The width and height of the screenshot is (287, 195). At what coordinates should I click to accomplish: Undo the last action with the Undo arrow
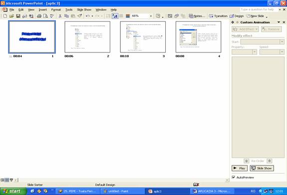tap(88, 16)
